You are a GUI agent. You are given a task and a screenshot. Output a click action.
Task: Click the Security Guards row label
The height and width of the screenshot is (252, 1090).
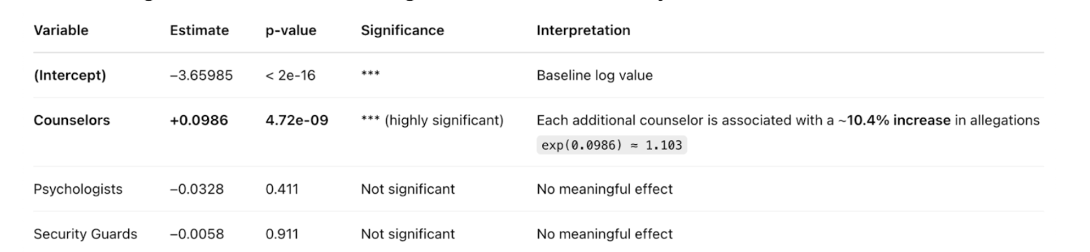[85, 234]
